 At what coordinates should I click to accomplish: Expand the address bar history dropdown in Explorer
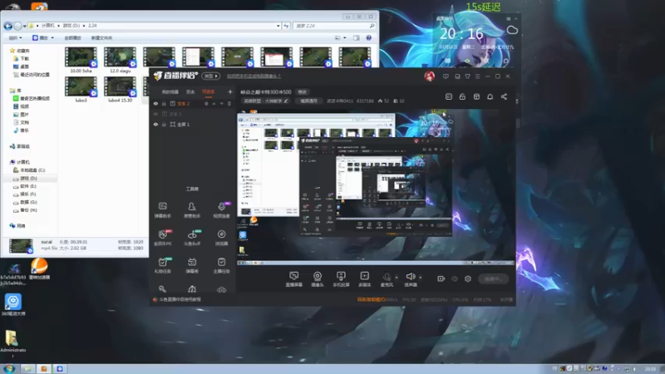[x=278, y=26]
